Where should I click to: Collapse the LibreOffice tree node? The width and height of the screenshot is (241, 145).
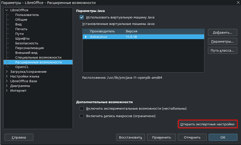tap(7, 10)
